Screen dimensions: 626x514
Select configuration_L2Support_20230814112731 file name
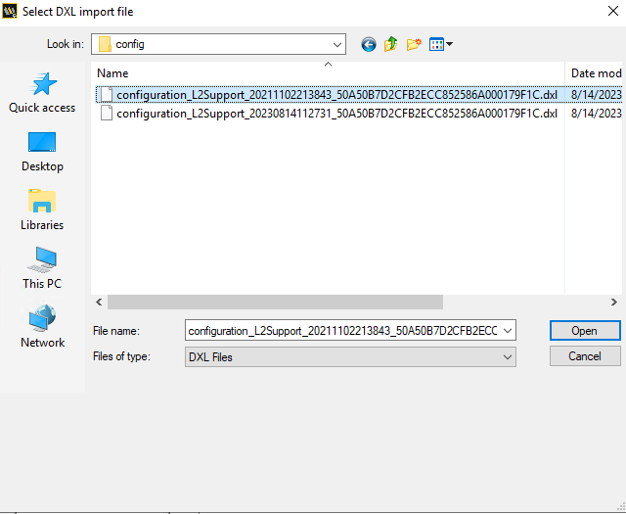(336, 114)
